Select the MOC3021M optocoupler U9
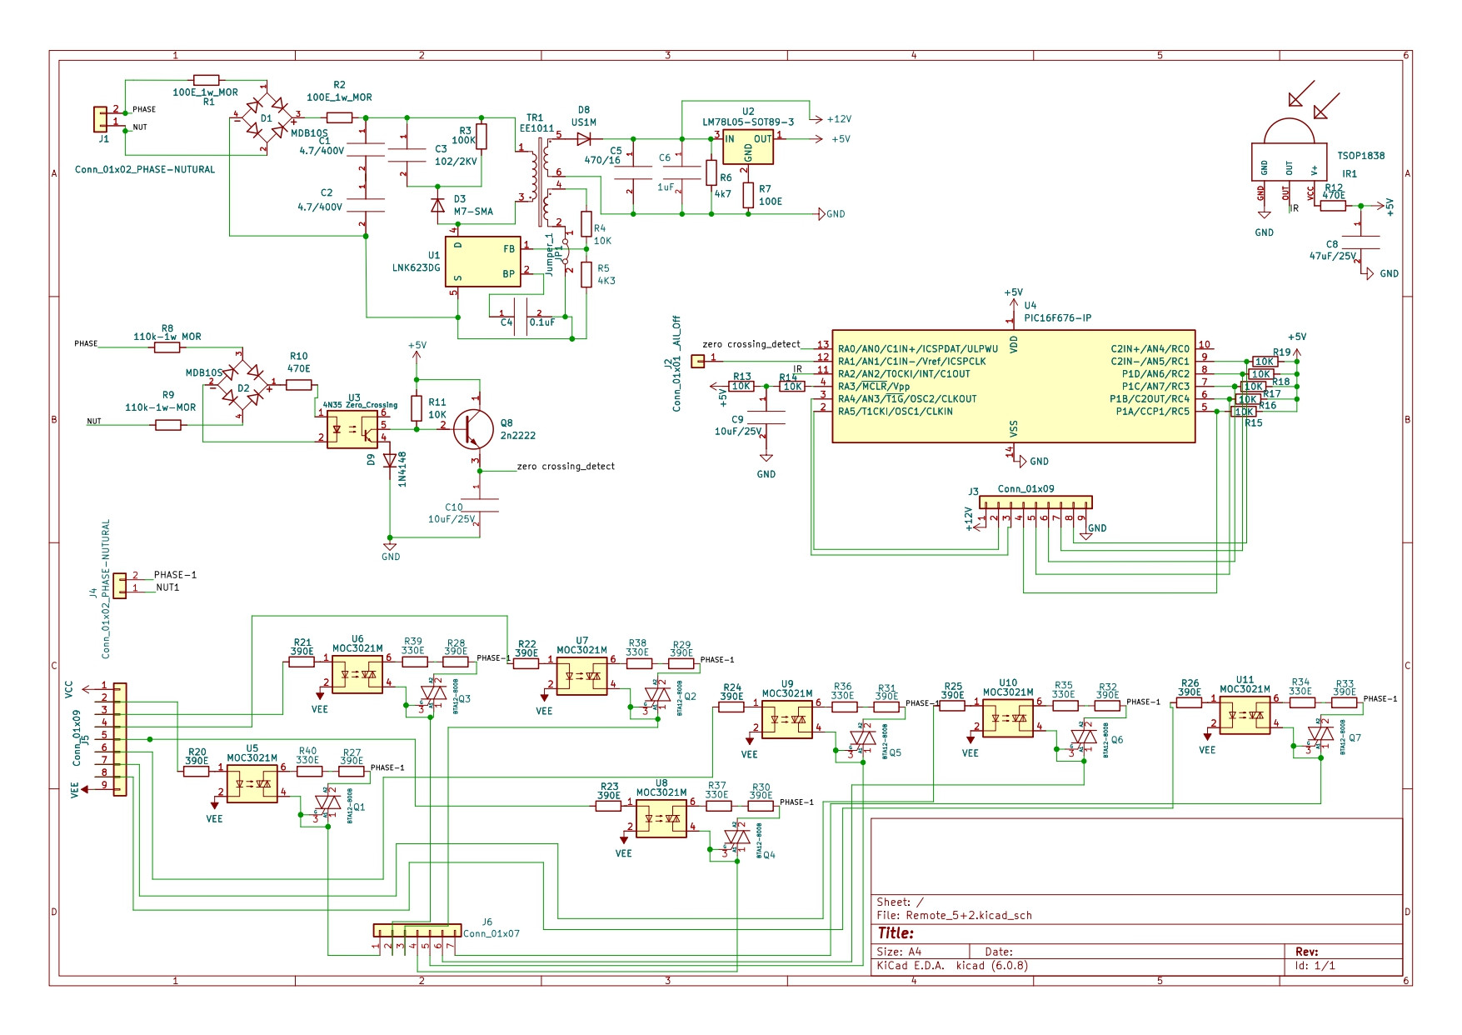1462x1035 pixels. point(787,719)
